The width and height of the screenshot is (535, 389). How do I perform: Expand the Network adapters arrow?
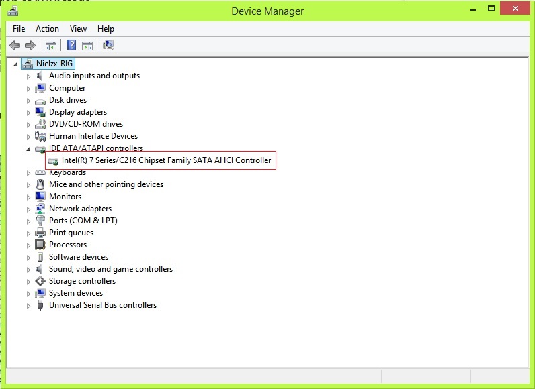(x=29, y=209)
